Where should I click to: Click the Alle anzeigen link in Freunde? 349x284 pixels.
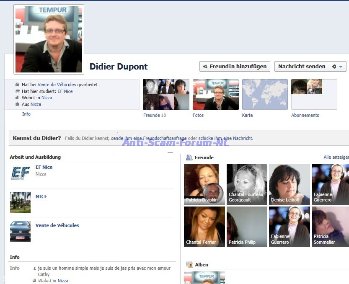(x=336, y=157)
